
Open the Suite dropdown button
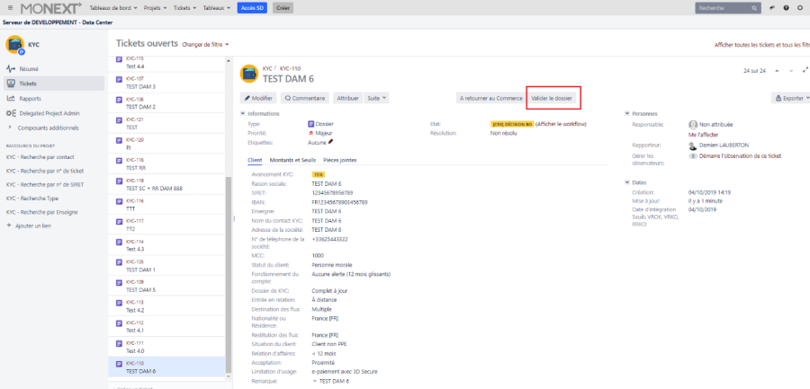point(376,97)
